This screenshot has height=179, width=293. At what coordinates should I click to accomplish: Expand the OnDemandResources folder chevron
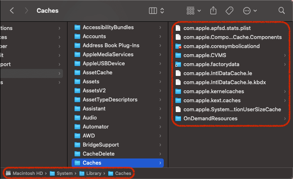click(285, 119)
